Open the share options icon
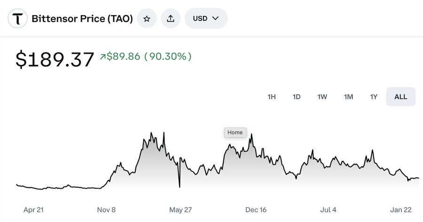The height and width of the screenshot is (222, 423). pos(171,19)
